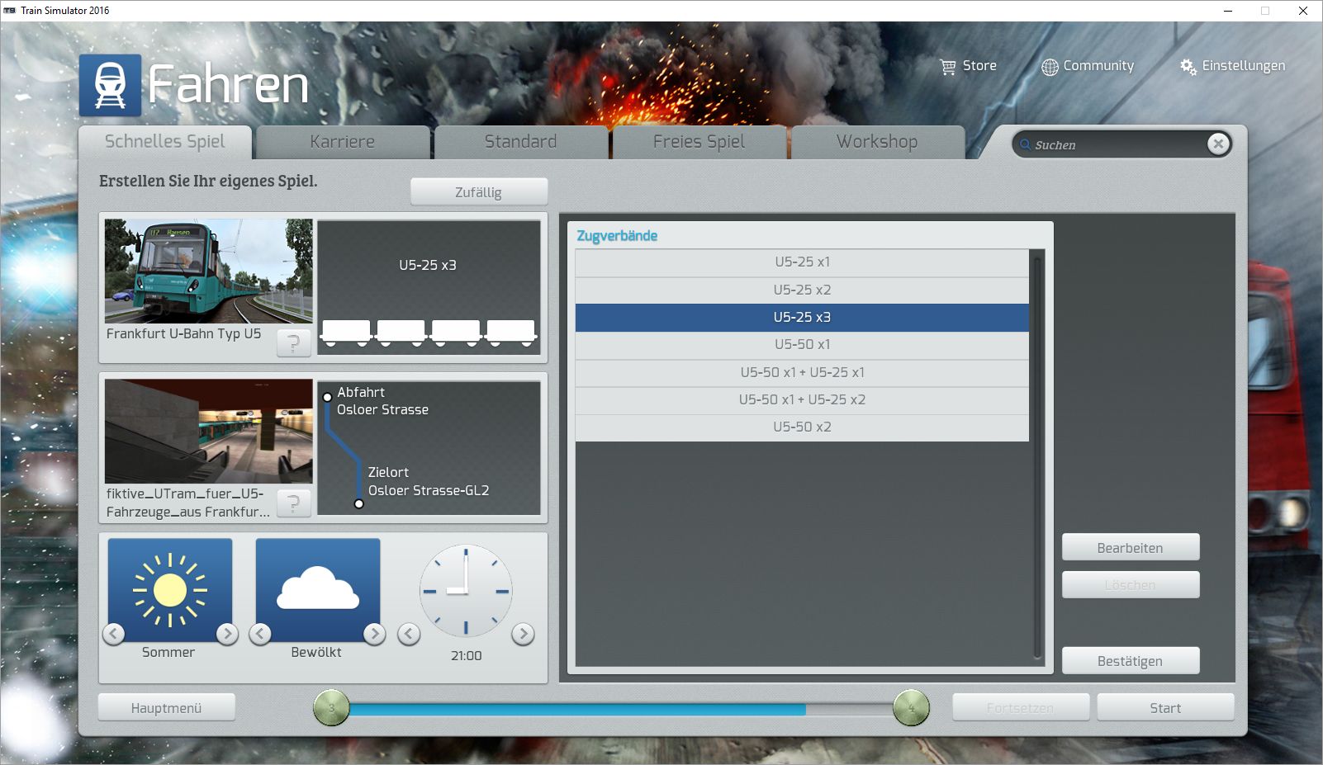Open the Karriere tab

point(343,142)
